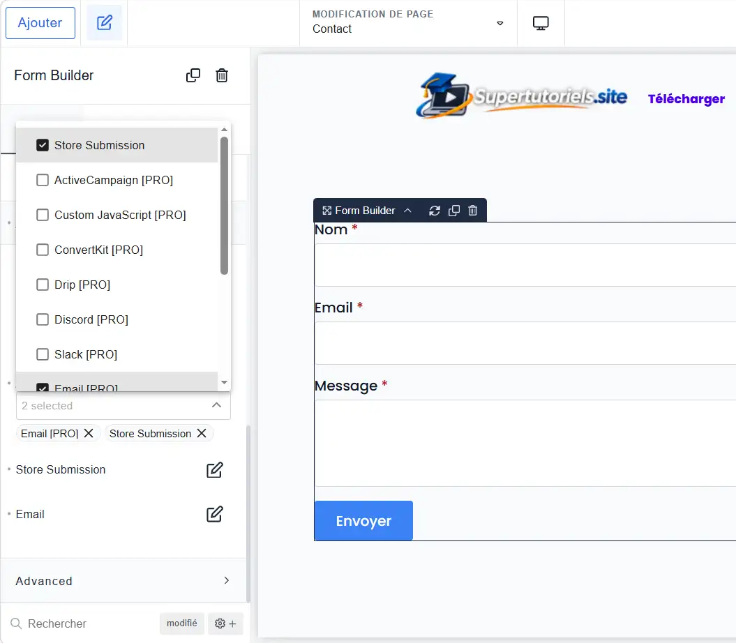
Task: Delete the Form Builder element via sidebar trash
Action: (222, 75)
